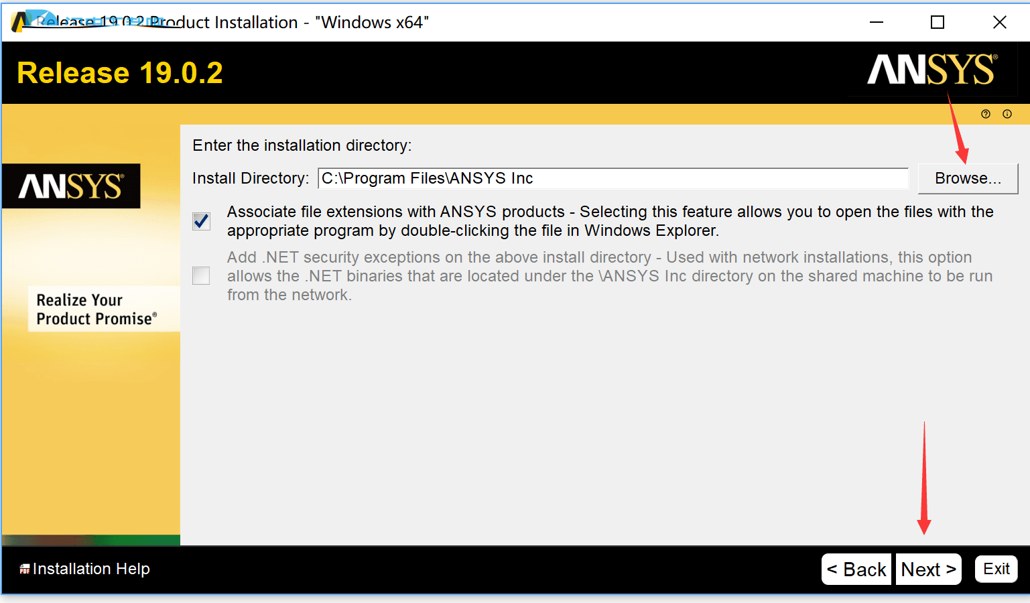Maximize the installer window
Viewport: 1030px width, 603px height.
click(938, 22)
